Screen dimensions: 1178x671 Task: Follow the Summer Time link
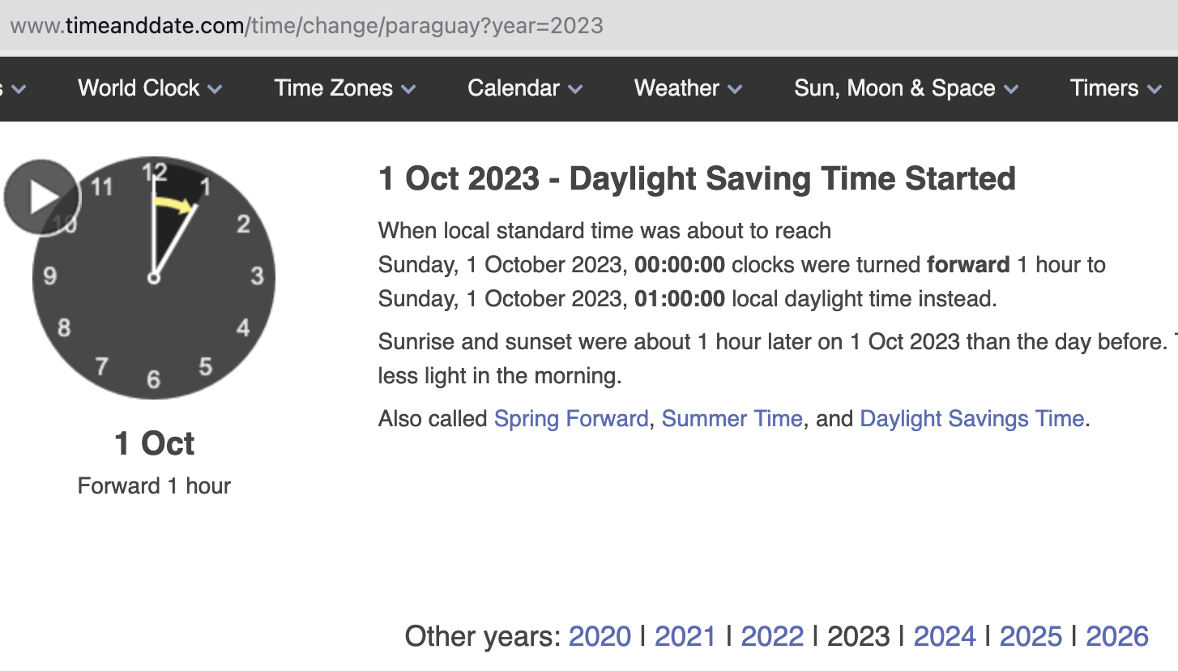click(732, 419)
